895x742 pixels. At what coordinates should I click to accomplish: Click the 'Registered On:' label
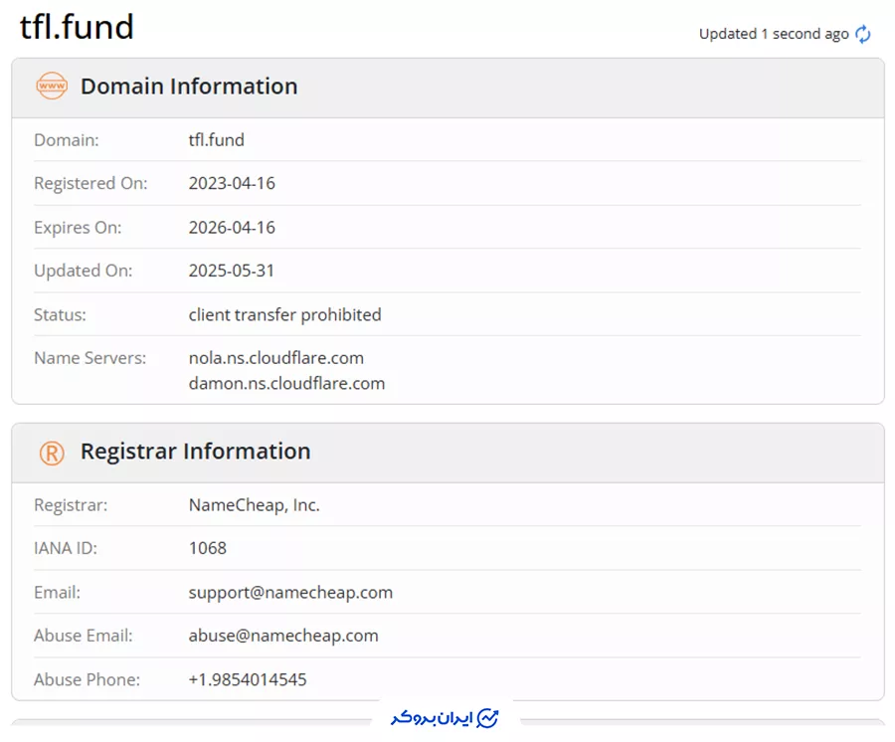[x=90, y=183]
